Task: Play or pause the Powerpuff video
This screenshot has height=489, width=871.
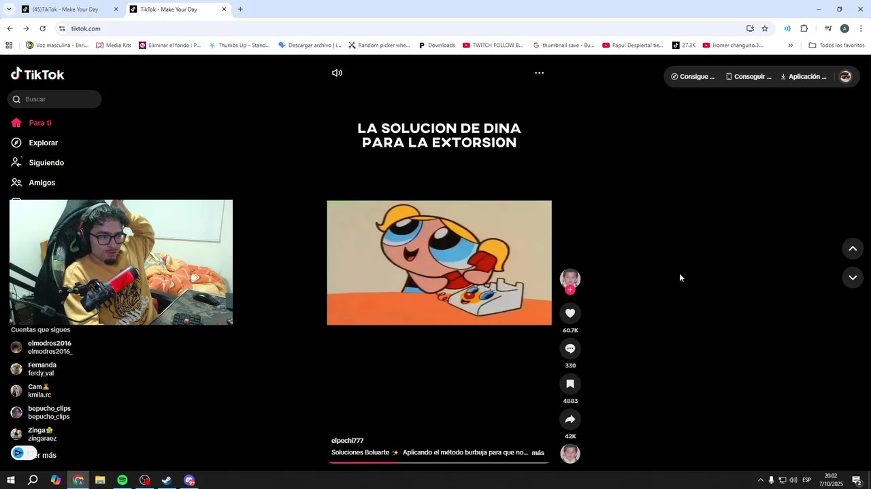Action: [439, 263]
